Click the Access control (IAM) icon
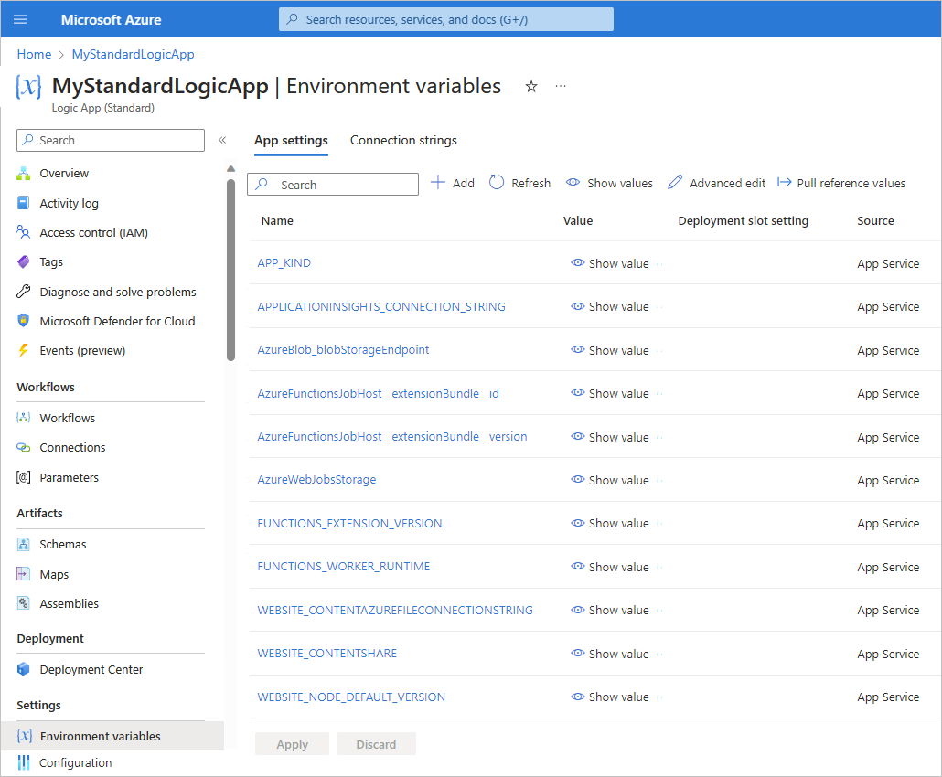The height and width of the screenshot is (777, 942). [24, 232]
